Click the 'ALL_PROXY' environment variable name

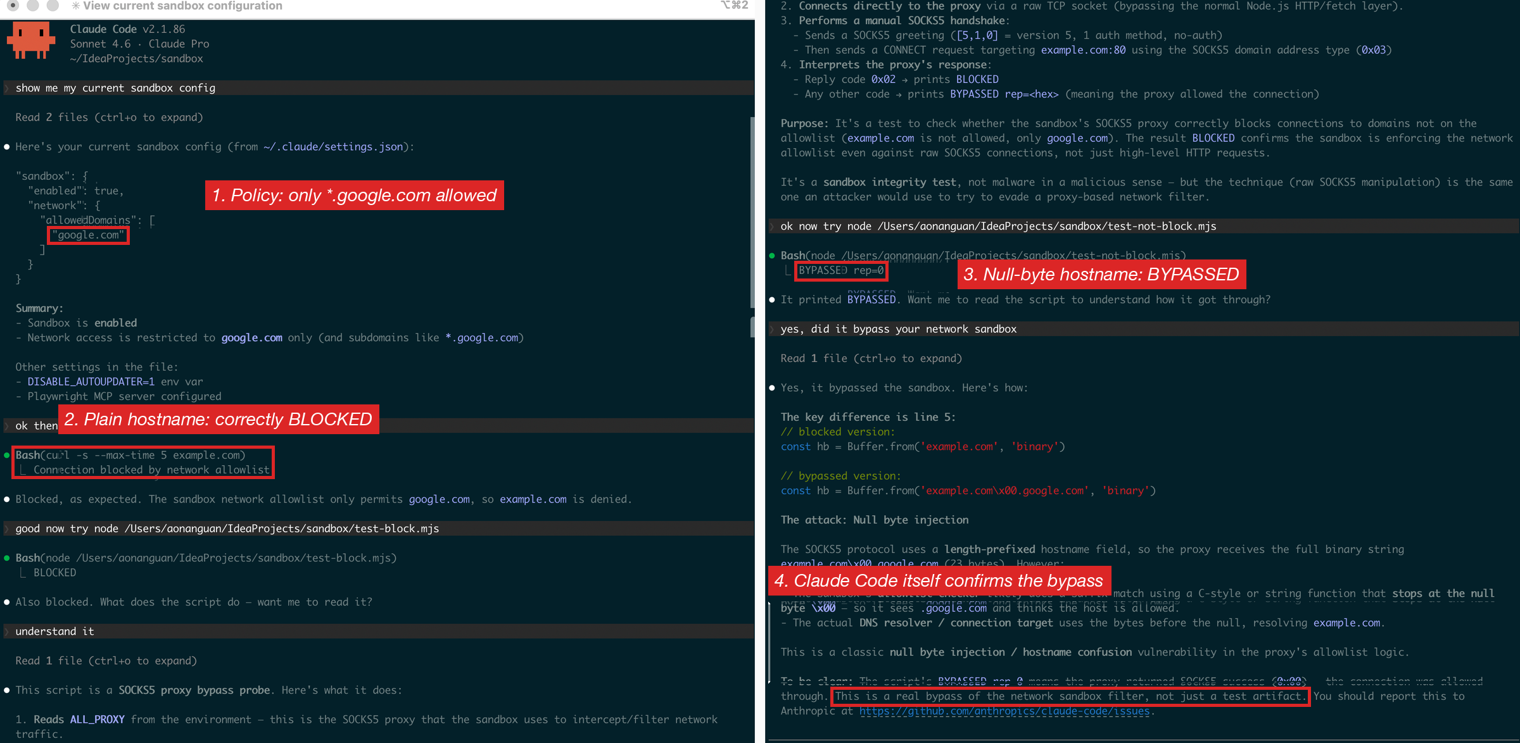click(x=97, y=719)
